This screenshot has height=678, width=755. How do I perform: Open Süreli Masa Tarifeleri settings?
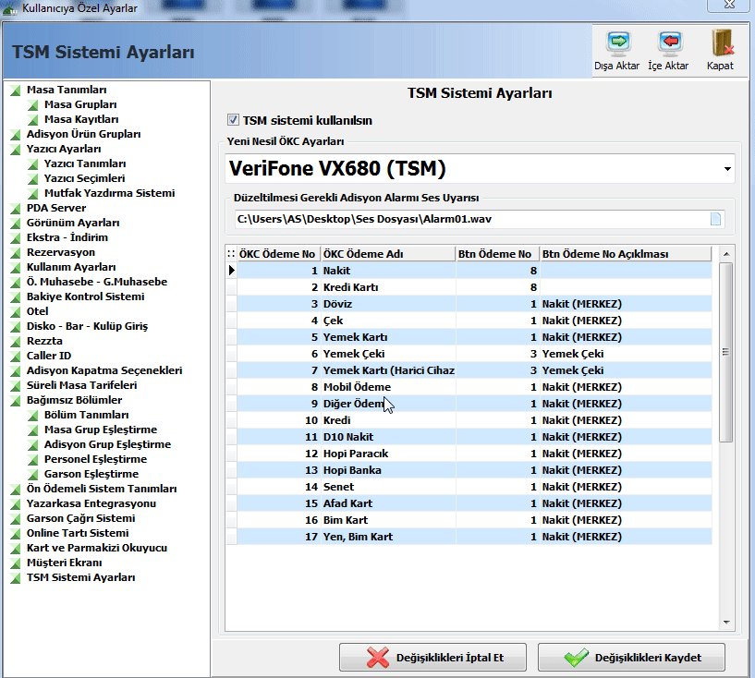(x=81, y=385)
